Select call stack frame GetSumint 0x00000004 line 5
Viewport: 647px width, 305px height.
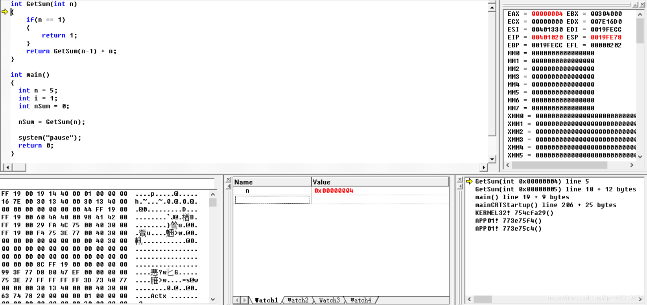532,181
